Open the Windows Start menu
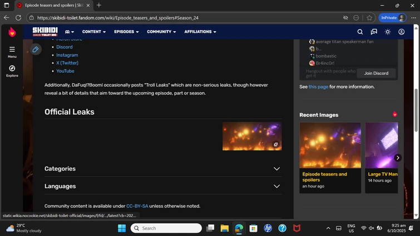Screen dimensions: 420x236 (122, 228)
